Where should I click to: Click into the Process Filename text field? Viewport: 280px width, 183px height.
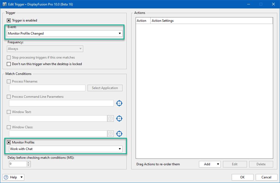point(47,88)
